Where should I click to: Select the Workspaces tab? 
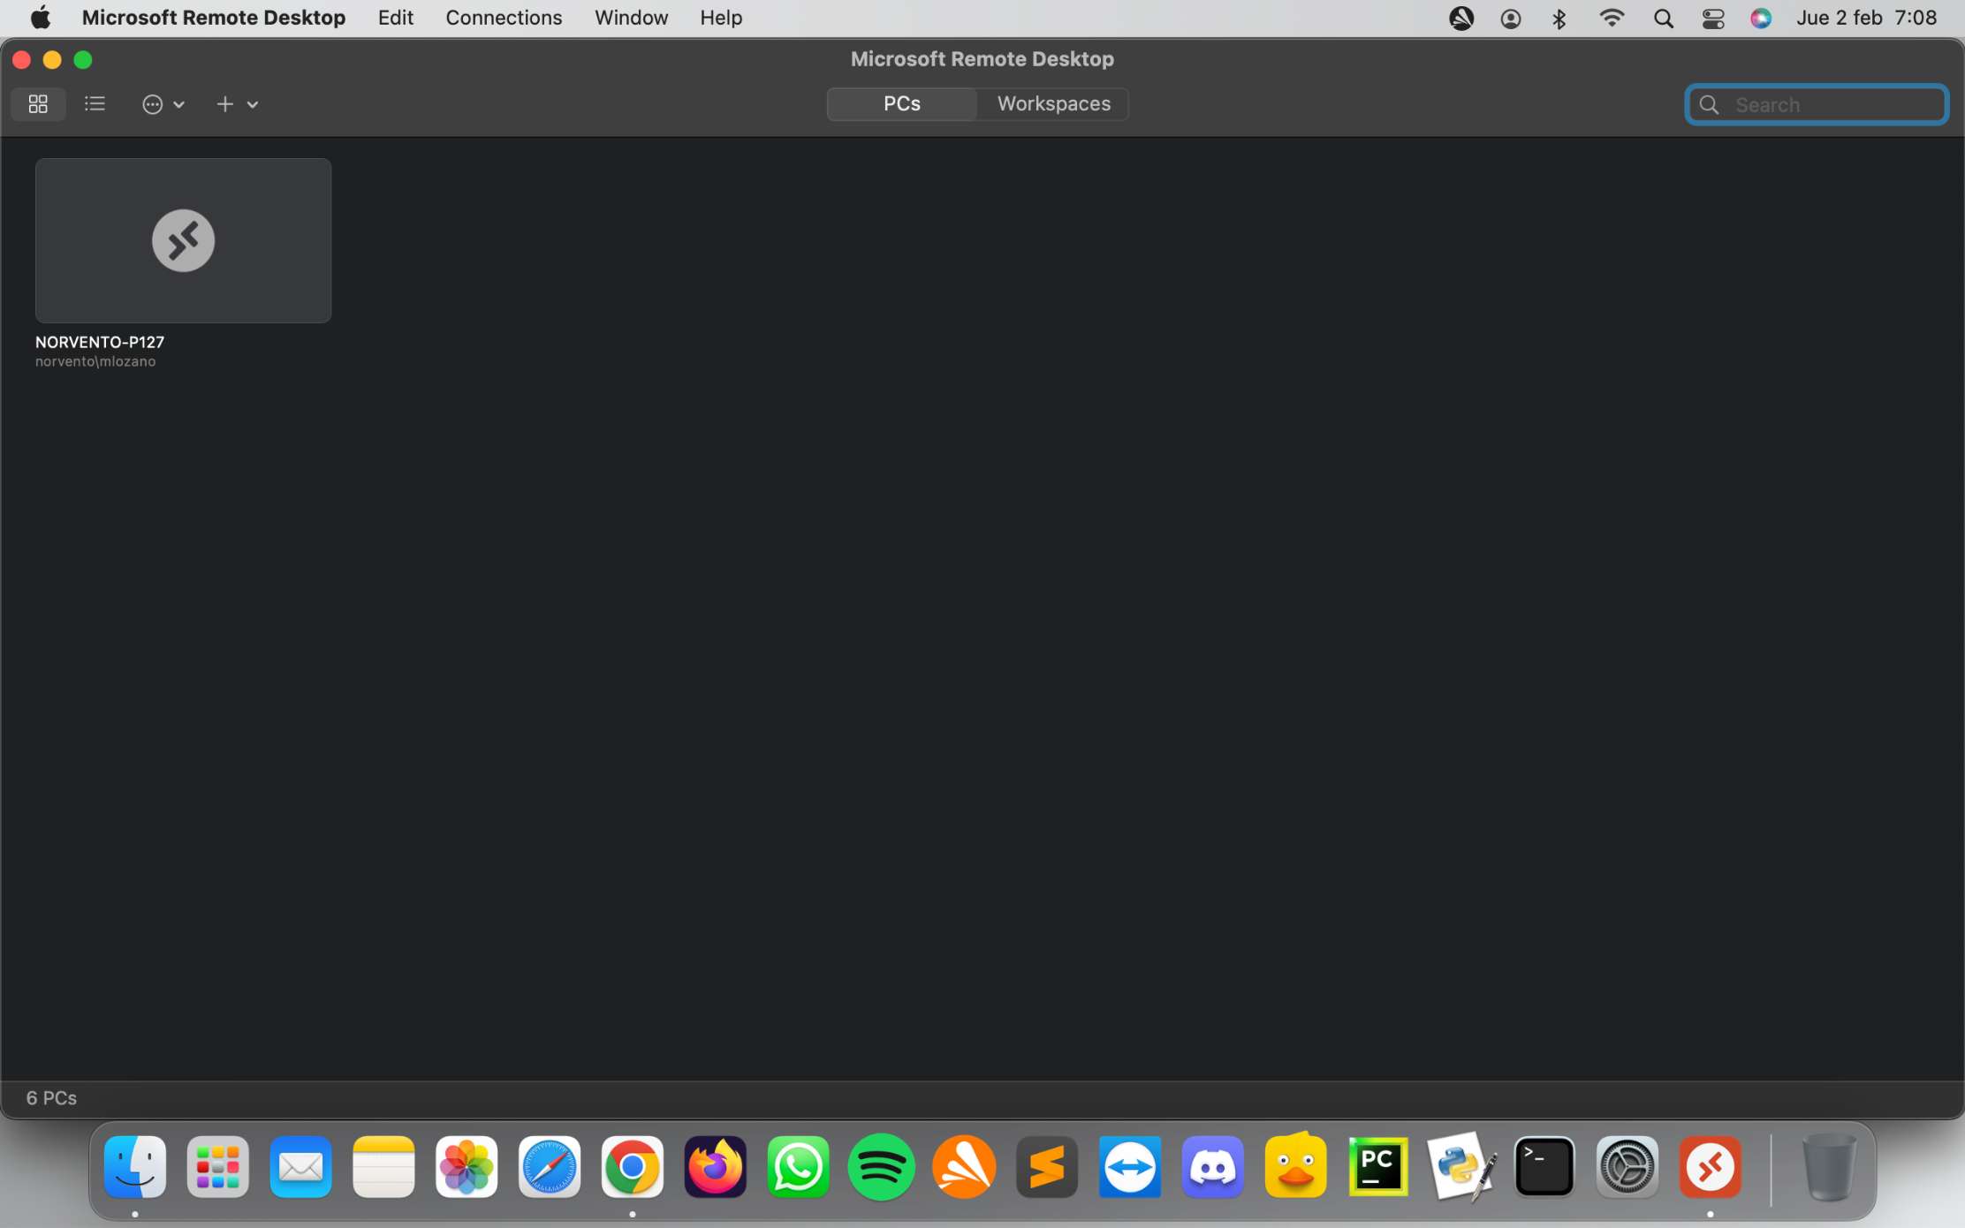[x=1053, y=103]
